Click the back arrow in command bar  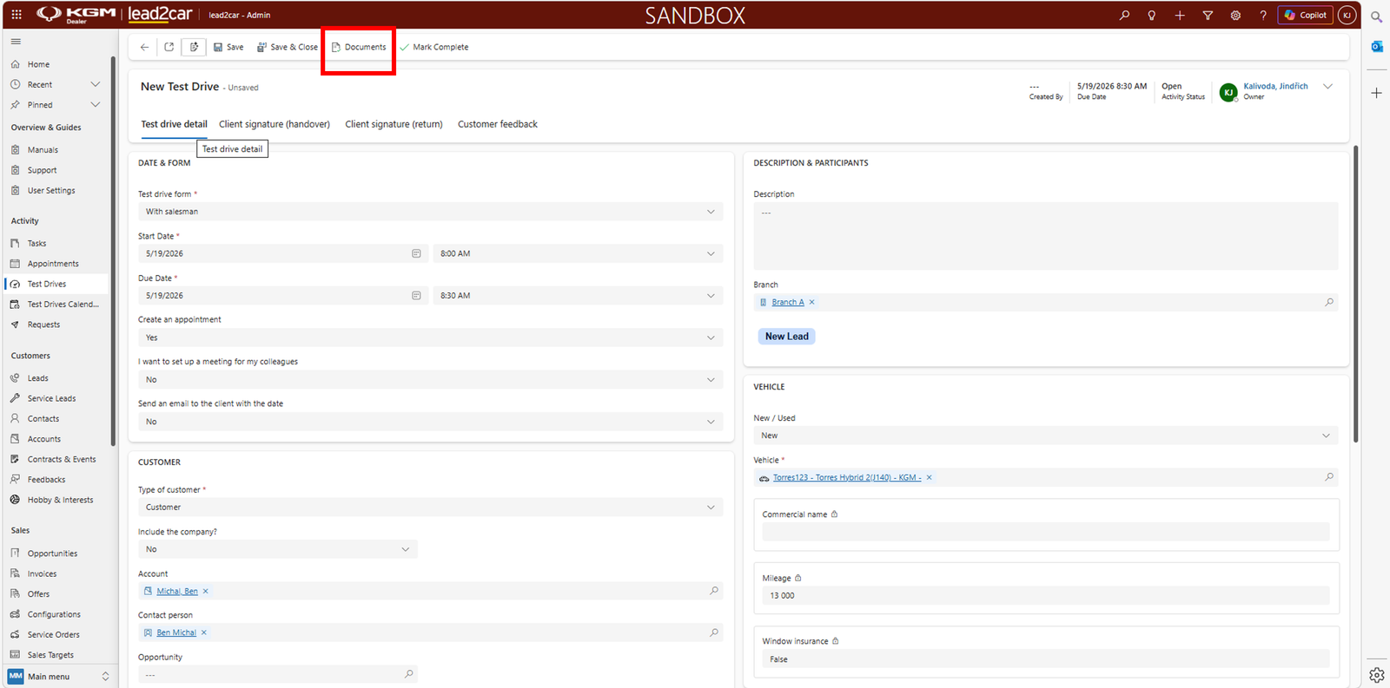point(144,47)
